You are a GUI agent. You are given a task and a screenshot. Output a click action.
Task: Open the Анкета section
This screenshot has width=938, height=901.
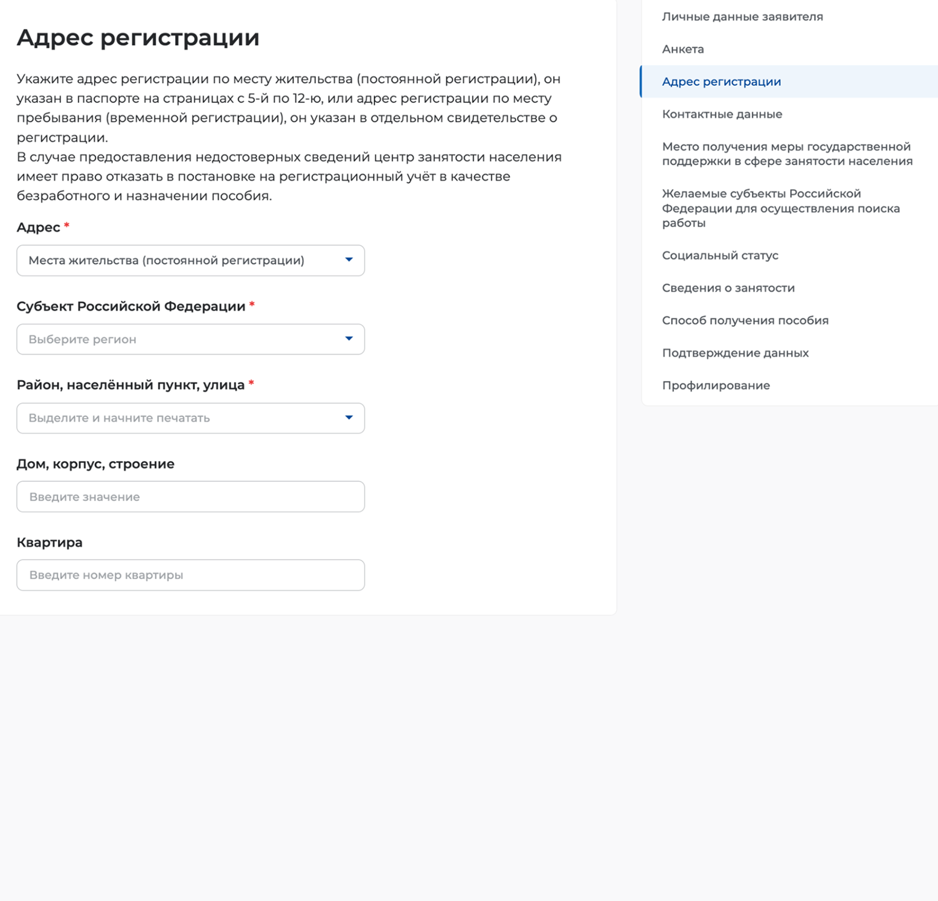[683, 50]
